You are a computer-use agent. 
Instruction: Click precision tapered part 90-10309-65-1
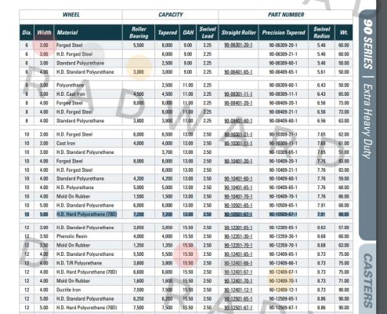(x=284, y=152)
